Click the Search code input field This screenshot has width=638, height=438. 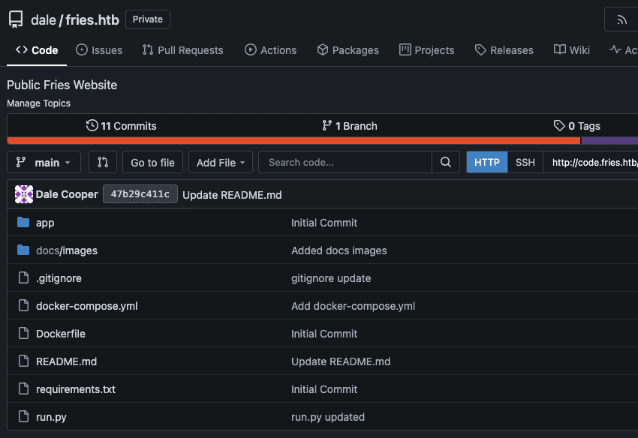(345, 162)
